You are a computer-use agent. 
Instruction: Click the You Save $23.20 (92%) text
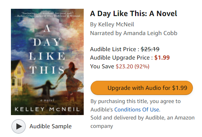tap(120, 66)
